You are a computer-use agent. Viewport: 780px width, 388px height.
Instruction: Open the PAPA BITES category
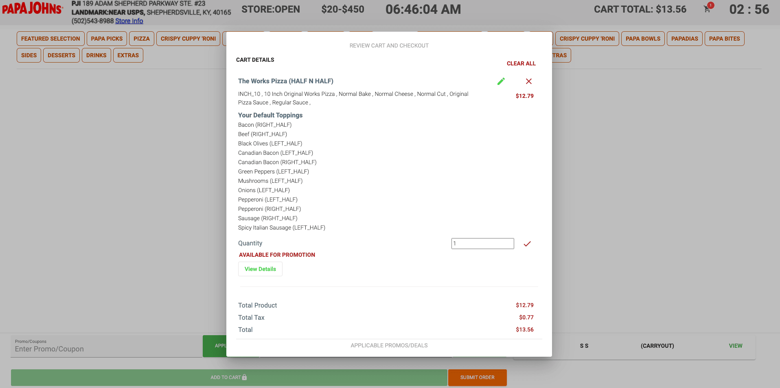pos(725,39)
